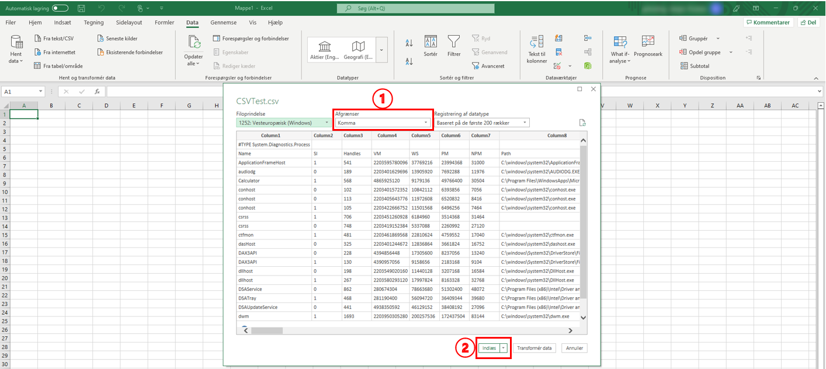This screenshot has width=826, height=369.
Task: Click the preview horizontal scrollbar thumb
Action: point(267,330)
